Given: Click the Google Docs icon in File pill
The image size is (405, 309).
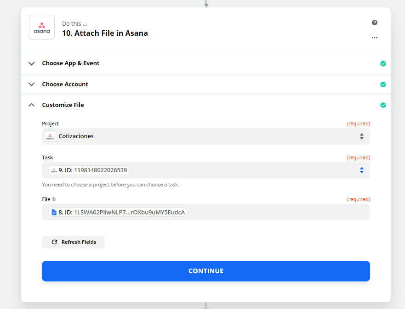Looking at the screenshot, I should coord(54,212).
